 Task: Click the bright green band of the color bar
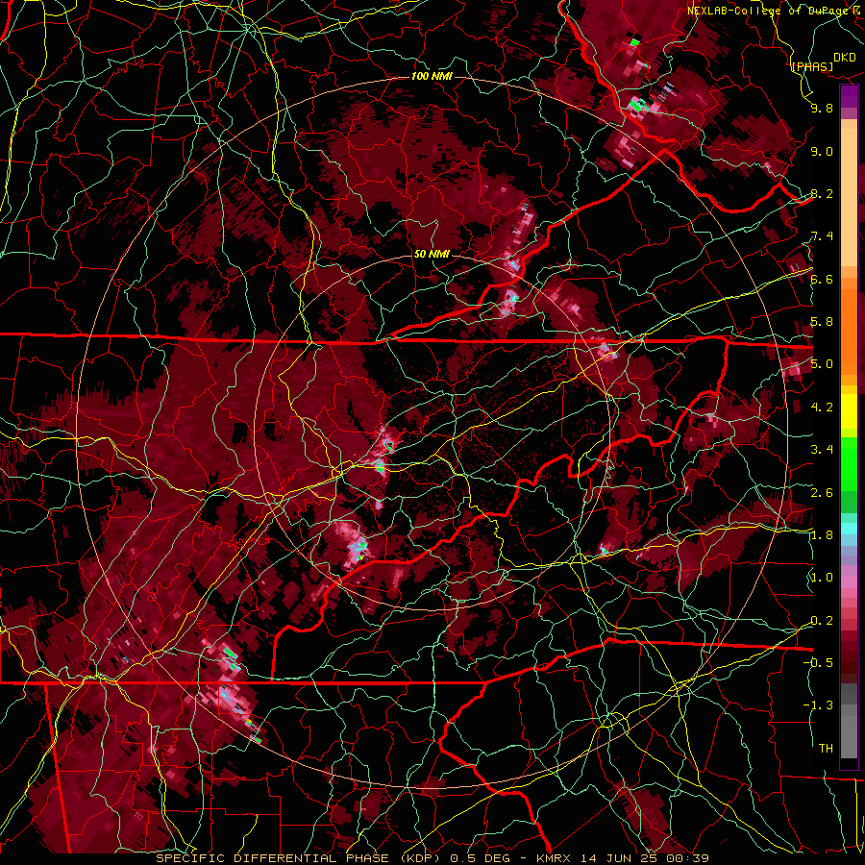(x=849, y=463)
